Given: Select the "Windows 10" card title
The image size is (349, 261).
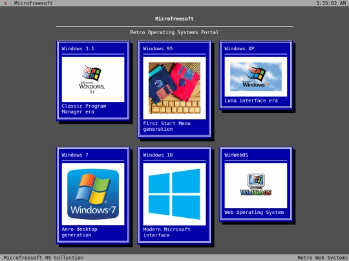Looking at the screenshot, I should (x=158, y=155).
